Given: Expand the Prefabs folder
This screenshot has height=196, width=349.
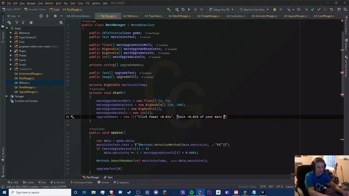Looking at the screenshot, I should (x=11, y=56).
